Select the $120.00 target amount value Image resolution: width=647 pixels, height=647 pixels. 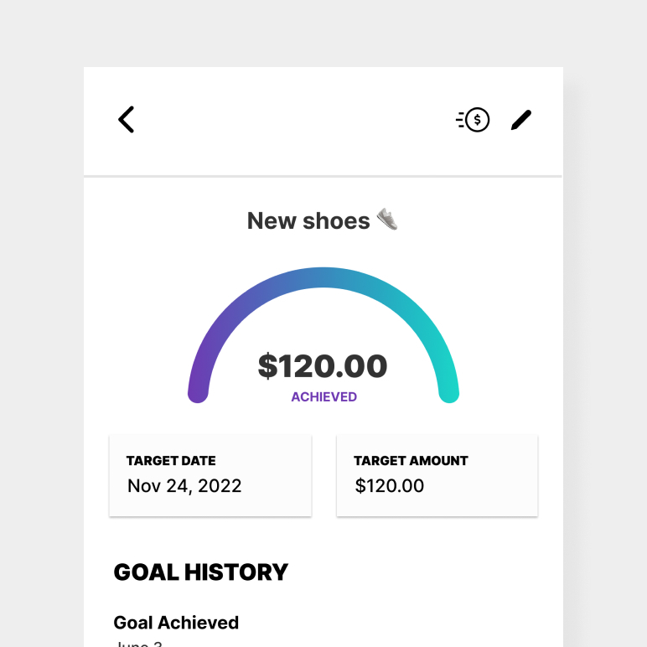[x=390, y=486]
